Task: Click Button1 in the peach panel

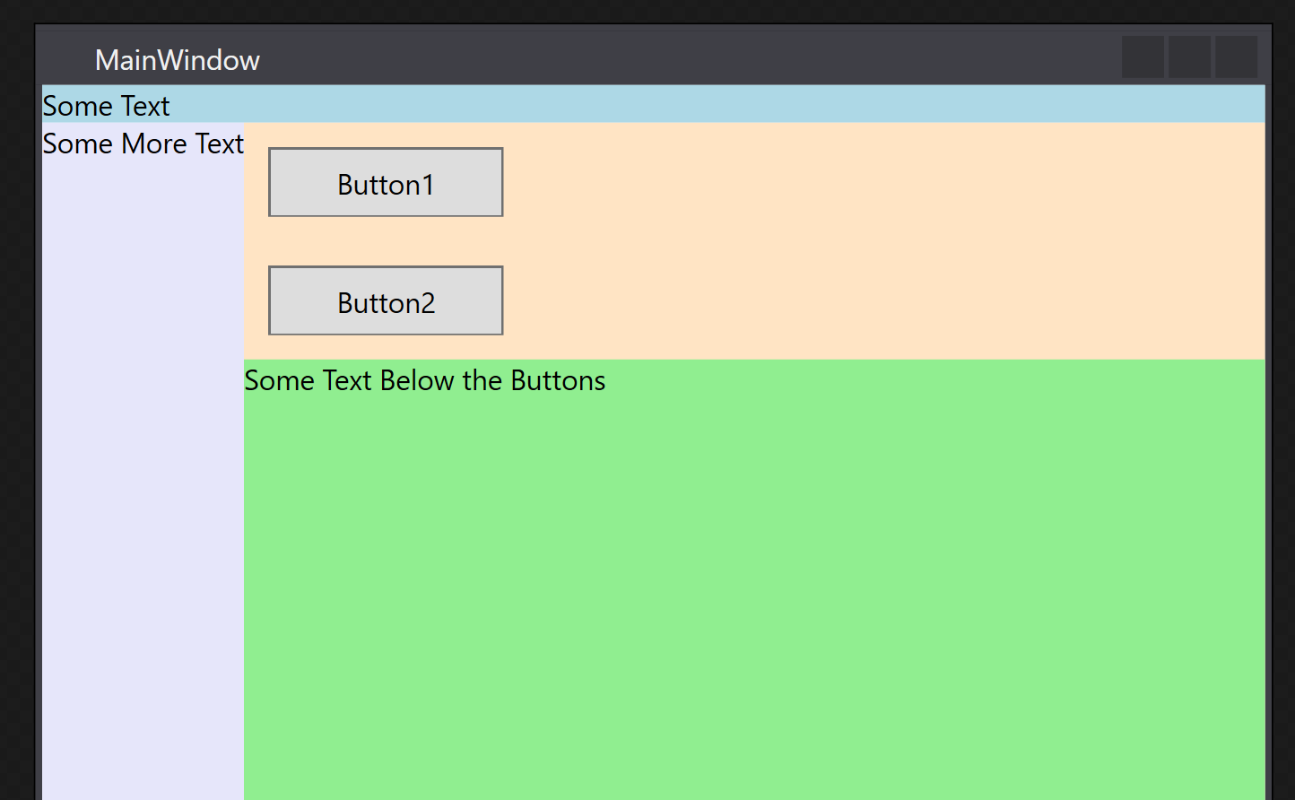Action: pos(386,182)
